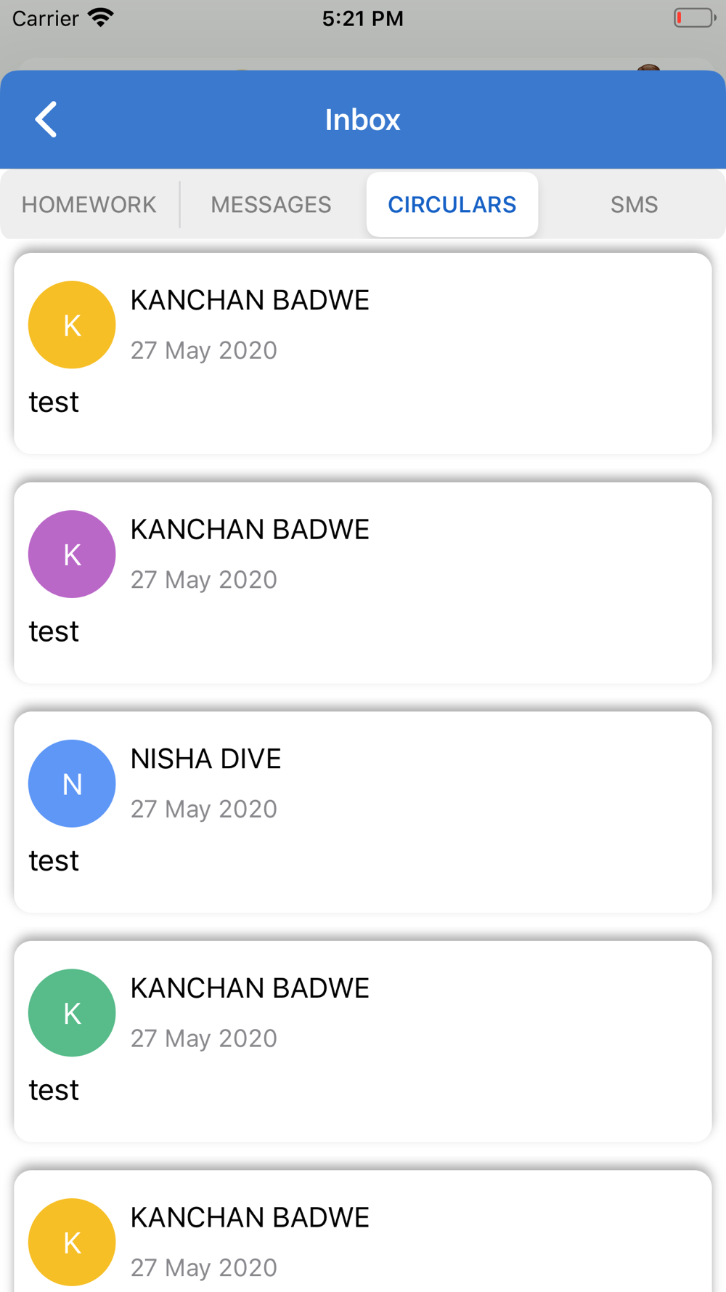Tap the blue N avatar icon
The height and width of the screenshot is (1292, 726).
[x=72, y=783]
